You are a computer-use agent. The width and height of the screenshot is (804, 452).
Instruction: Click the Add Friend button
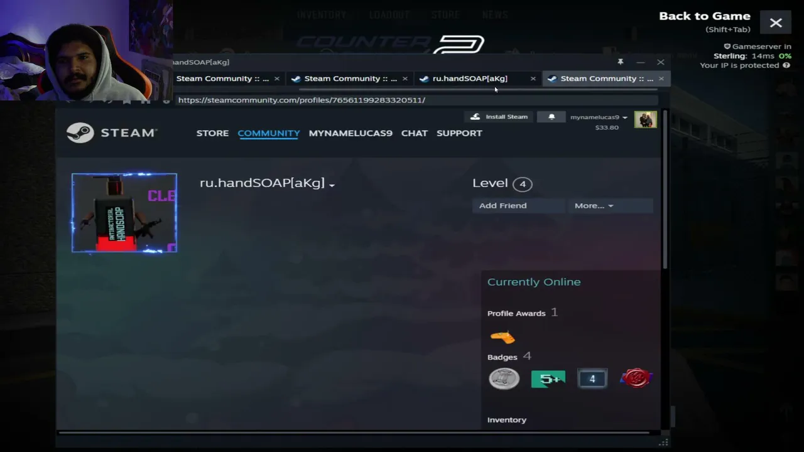click(x=518, y=205)
